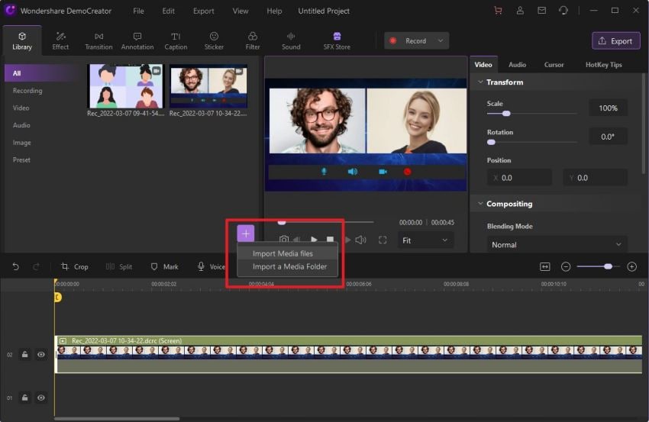Open the Annotation panel
The height and width of the screenshot is (422, 649).
click(137, 41)
